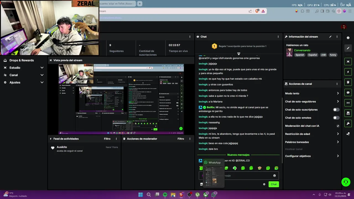Viewport: 354px width, 199px height.
Task: Enable Chat de solo-suscriptores toggle
Action: (x=336, y=110)
